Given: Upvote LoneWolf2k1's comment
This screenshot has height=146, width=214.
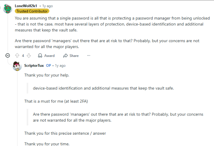Looking at the screenshot, I should (17, 56).
